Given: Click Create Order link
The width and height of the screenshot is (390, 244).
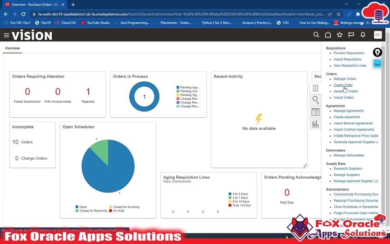Looking at the screenshot, I should coord(343,85).
